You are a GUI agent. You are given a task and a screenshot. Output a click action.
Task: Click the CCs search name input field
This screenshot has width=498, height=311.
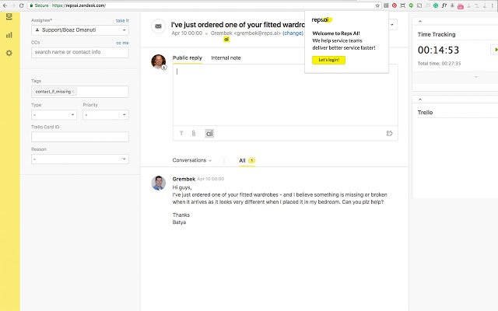click(x=80, y=52)
